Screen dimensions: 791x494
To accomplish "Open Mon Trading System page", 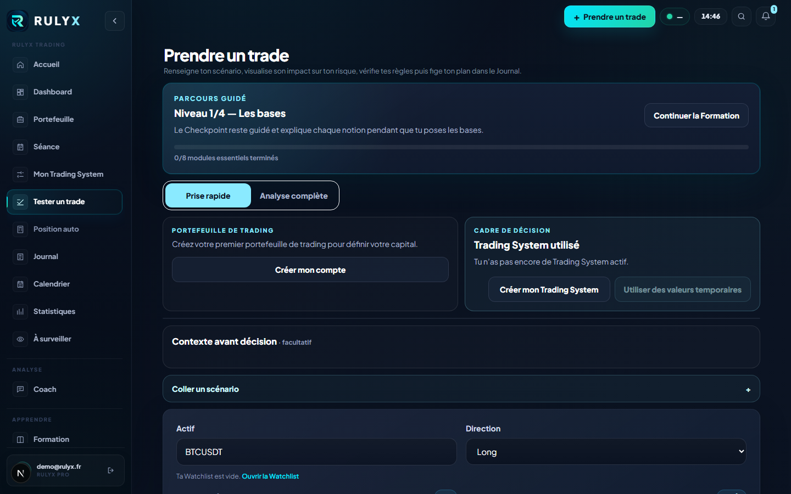I will tap(64, 175).
